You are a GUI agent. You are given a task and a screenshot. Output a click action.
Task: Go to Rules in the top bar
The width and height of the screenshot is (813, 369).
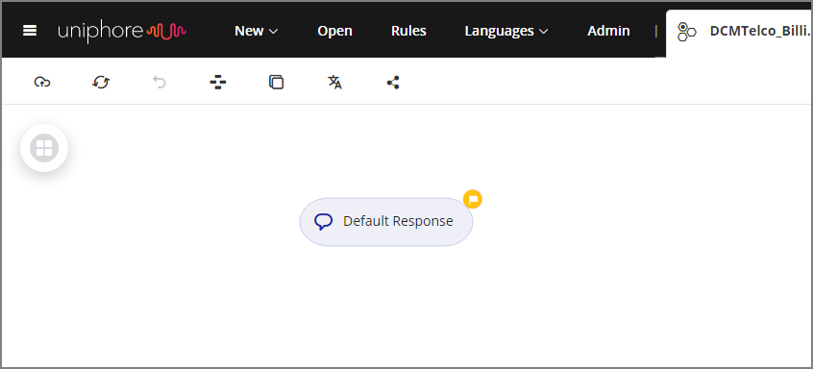(408, 31)
